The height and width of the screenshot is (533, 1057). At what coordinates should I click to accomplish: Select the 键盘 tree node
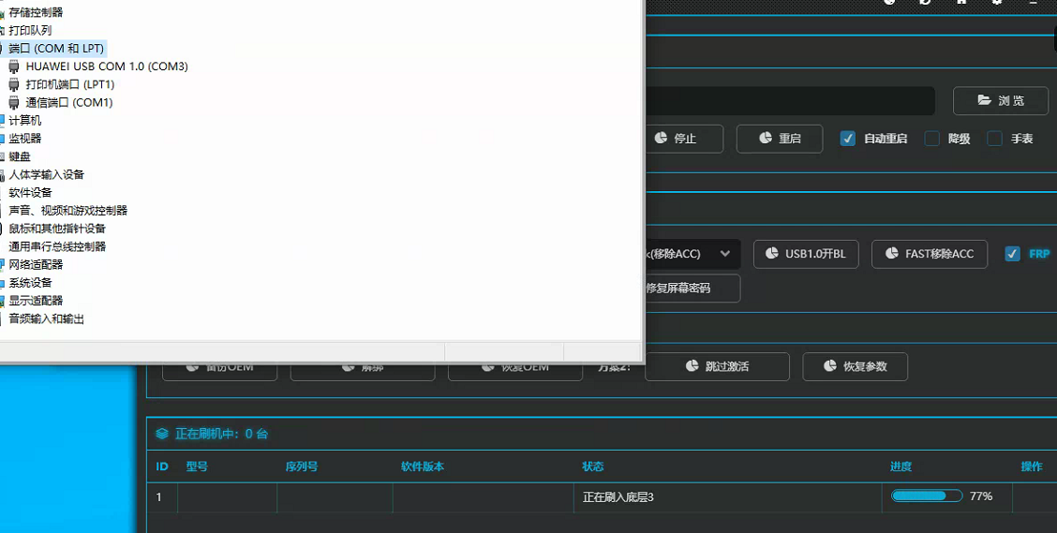(x=20, y=156)
